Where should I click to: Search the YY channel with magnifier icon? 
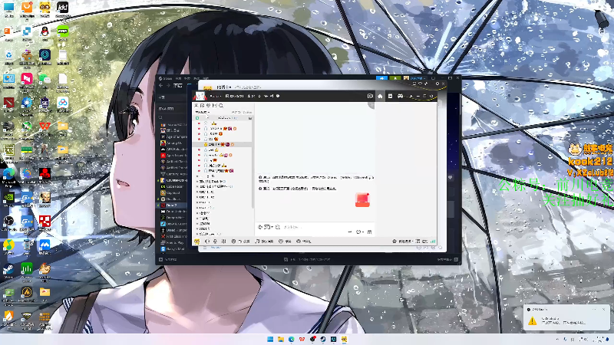click(221, 105)
